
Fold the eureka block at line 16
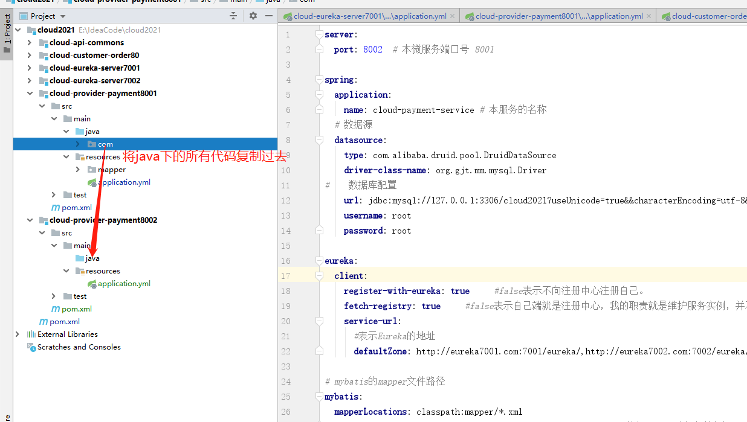(320, 261)
